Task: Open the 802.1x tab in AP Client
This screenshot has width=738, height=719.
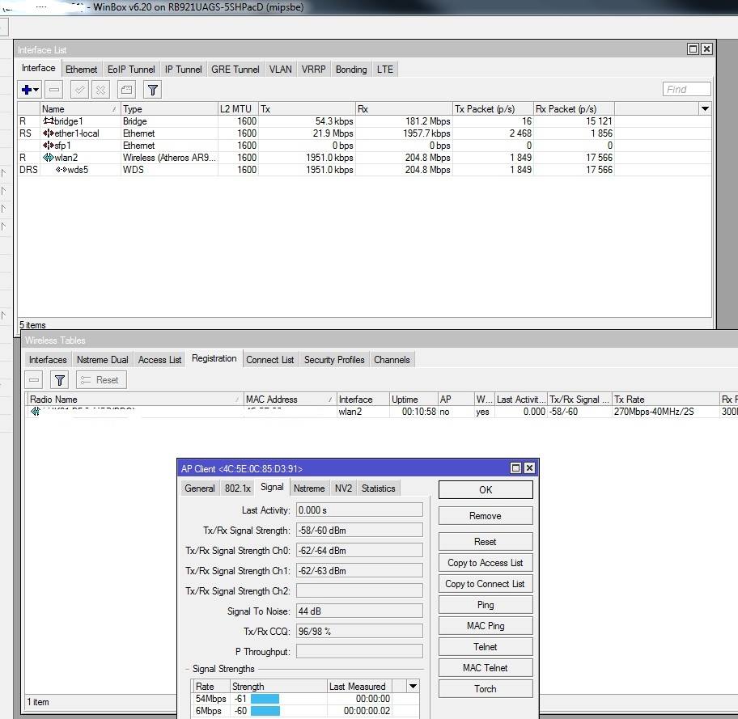Action: (238, 488)
